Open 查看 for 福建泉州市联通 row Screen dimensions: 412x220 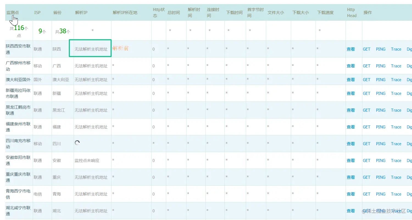tap(351, 127)
